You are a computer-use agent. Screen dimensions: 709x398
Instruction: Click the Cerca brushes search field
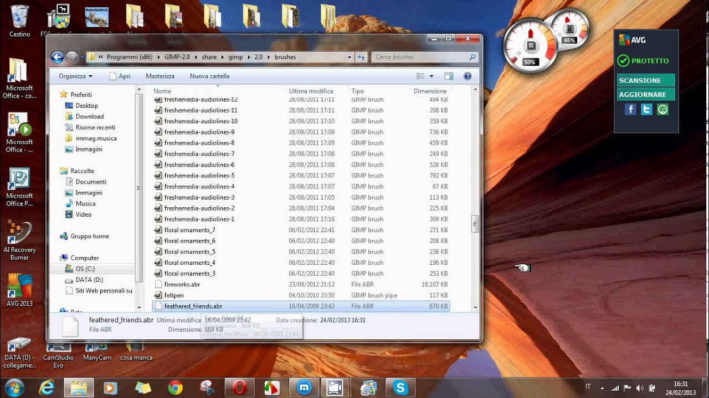(x=425, y=57)
